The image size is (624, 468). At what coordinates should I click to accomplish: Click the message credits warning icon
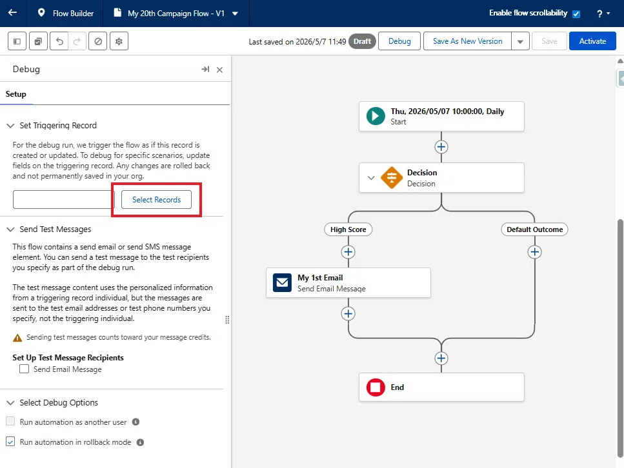(x=17, y=338)
